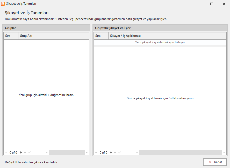Click the 'Değişiklikler satırdan çıkınca kaydedilir.' note
The height and width of the screenshot is (168, 230).
(x=31, y=162)
